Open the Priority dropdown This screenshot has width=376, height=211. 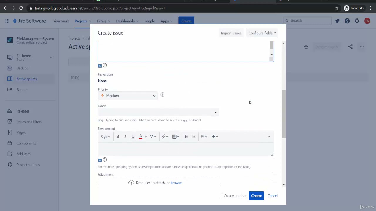click(128, 96)
